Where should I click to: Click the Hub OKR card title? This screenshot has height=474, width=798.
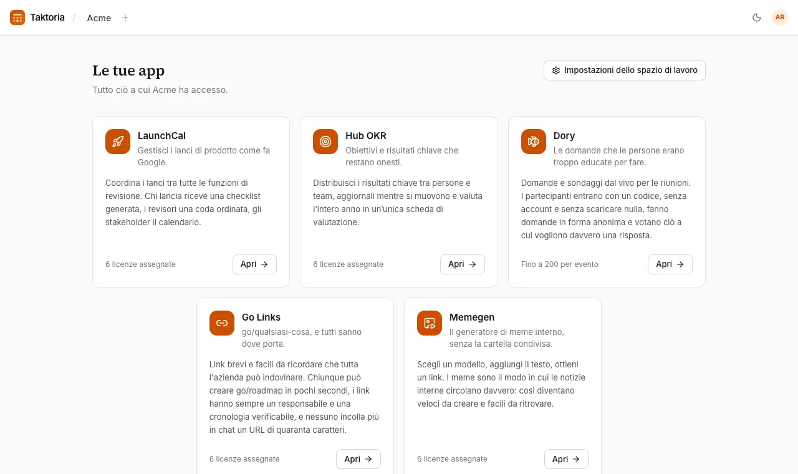[x=366, y=136]
